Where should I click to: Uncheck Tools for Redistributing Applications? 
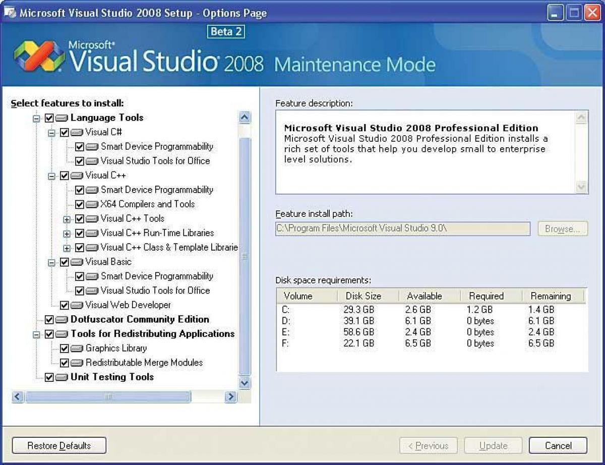click(49, 333)
